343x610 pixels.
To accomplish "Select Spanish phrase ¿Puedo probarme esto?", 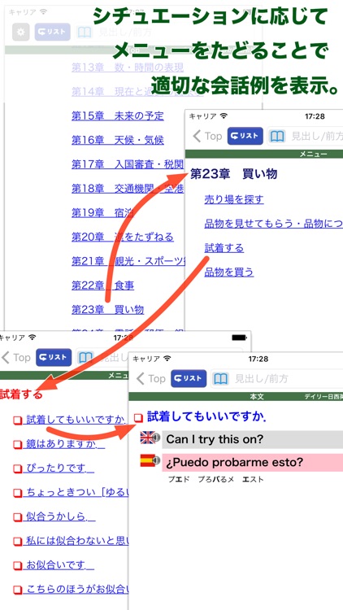I will (253, 463).
